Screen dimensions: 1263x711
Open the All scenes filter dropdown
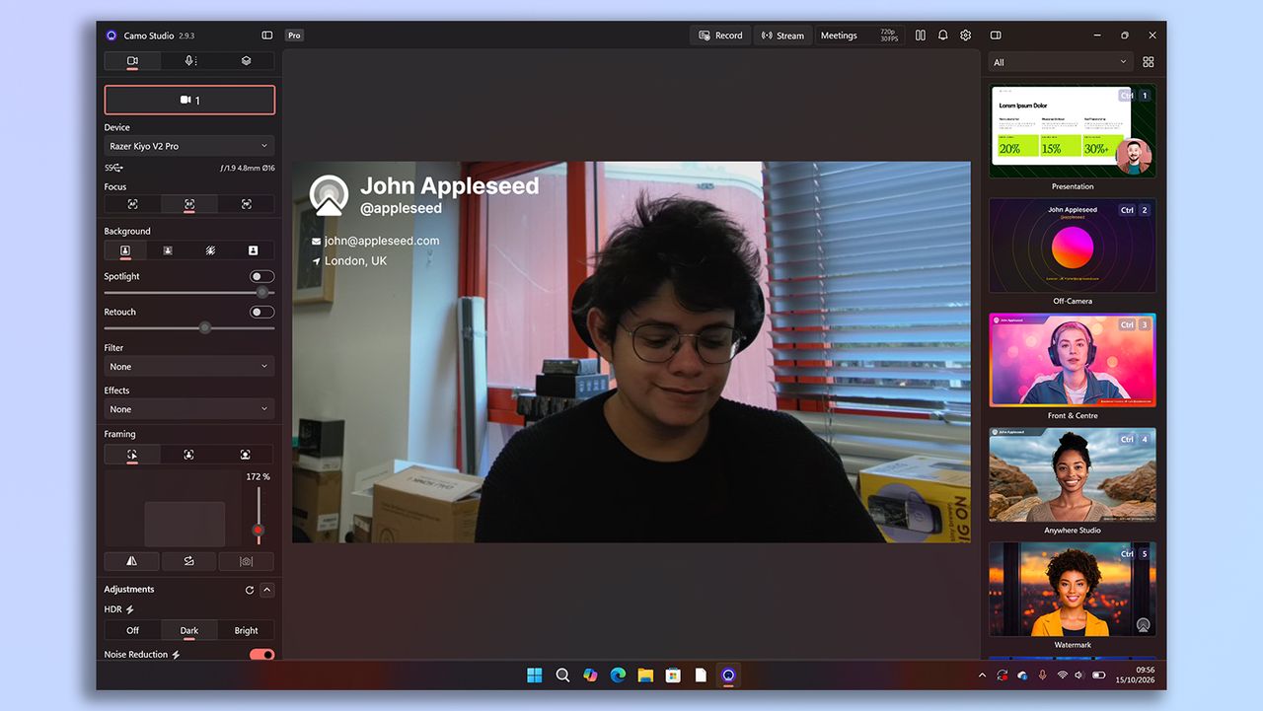point(1061,62)
